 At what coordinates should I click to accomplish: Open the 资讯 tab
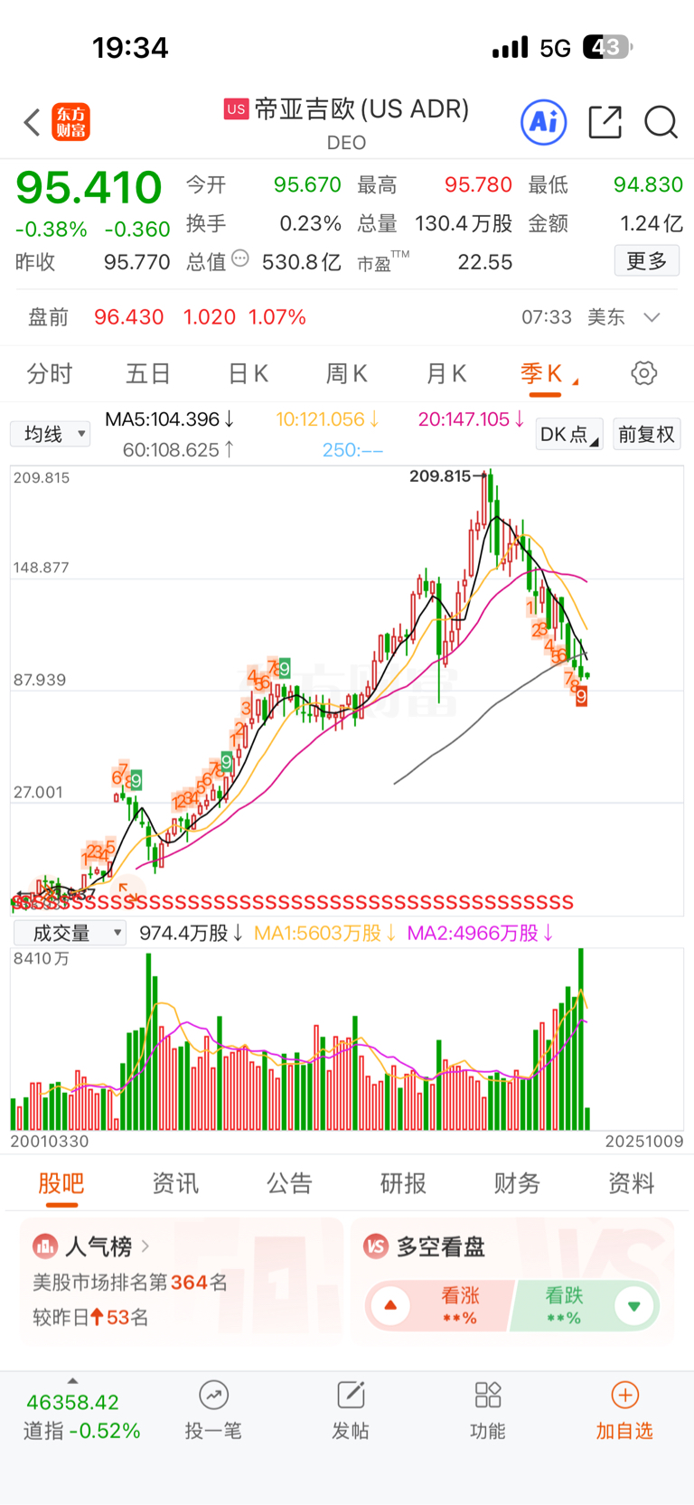tap(175, 1182)
